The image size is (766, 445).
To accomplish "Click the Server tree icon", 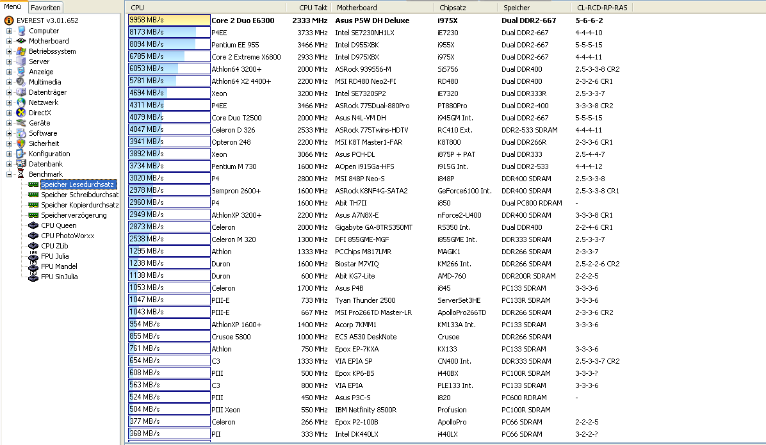I will coord(21,61).
